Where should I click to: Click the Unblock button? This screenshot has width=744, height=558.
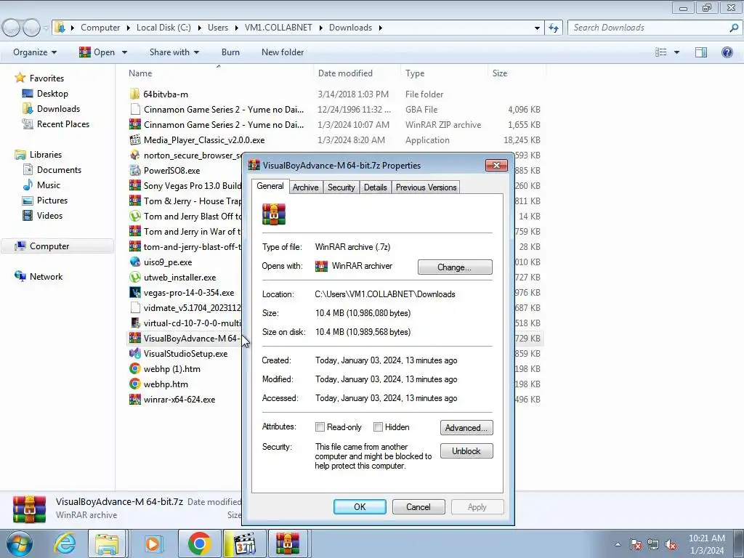pyautogui.click(x=466, y=450)
